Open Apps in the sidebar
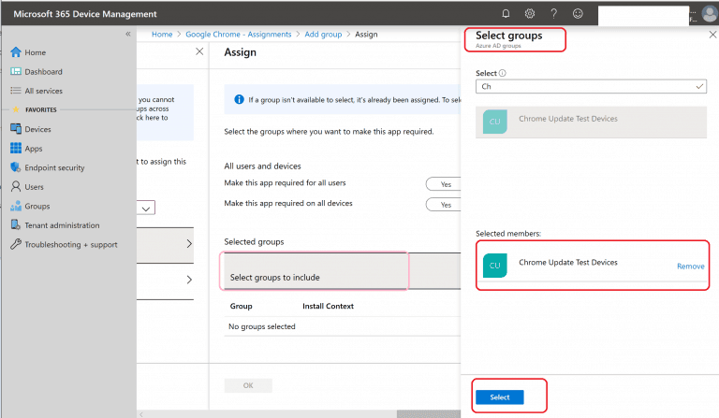Screen dimensions: 719x418 [x=33, y=149]
